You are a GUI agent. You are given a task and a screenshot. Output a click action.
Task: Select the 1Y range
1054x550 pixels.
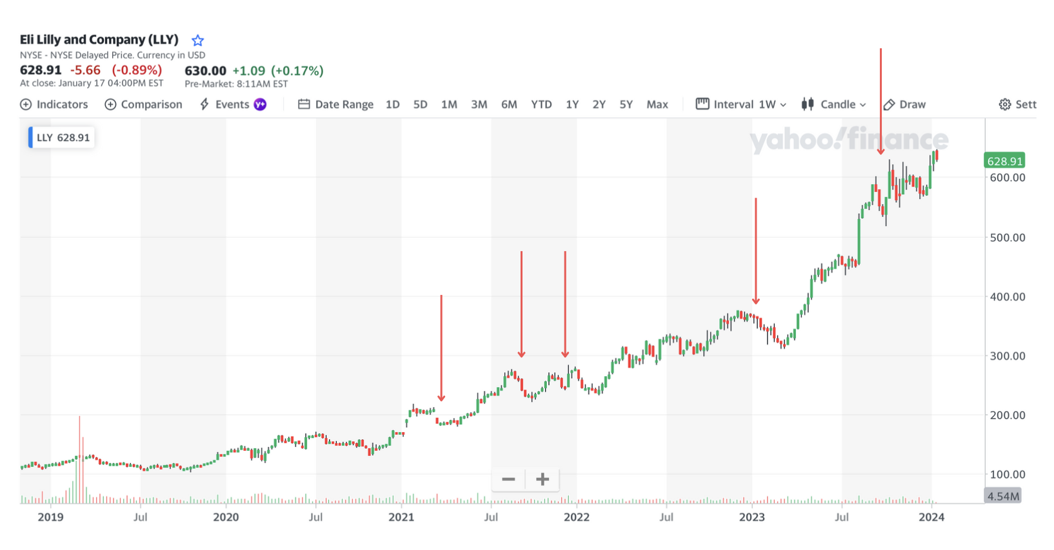click(x=572, y=104)
